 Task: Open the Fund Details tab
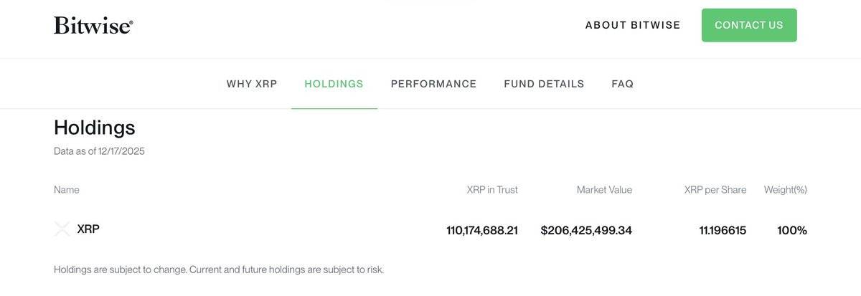pyautogui.click(x=544, y=84)
